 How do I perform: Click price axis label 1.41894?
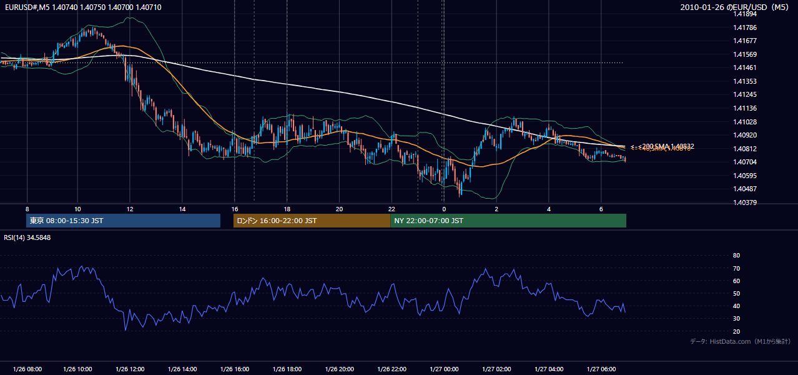[x=744, y=14]
